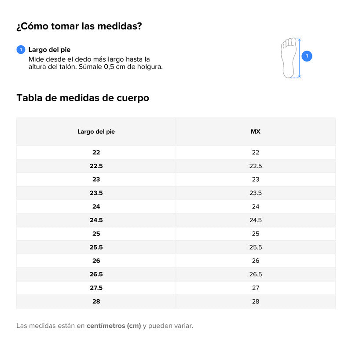Click the 22.5 value in the MX column
The image size is (352, 352).
click(x=256, y=166)
